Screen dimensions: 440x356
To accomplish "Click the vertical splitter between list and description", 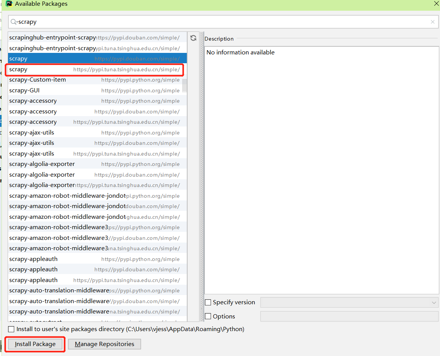I will click(x=202, y=177).
